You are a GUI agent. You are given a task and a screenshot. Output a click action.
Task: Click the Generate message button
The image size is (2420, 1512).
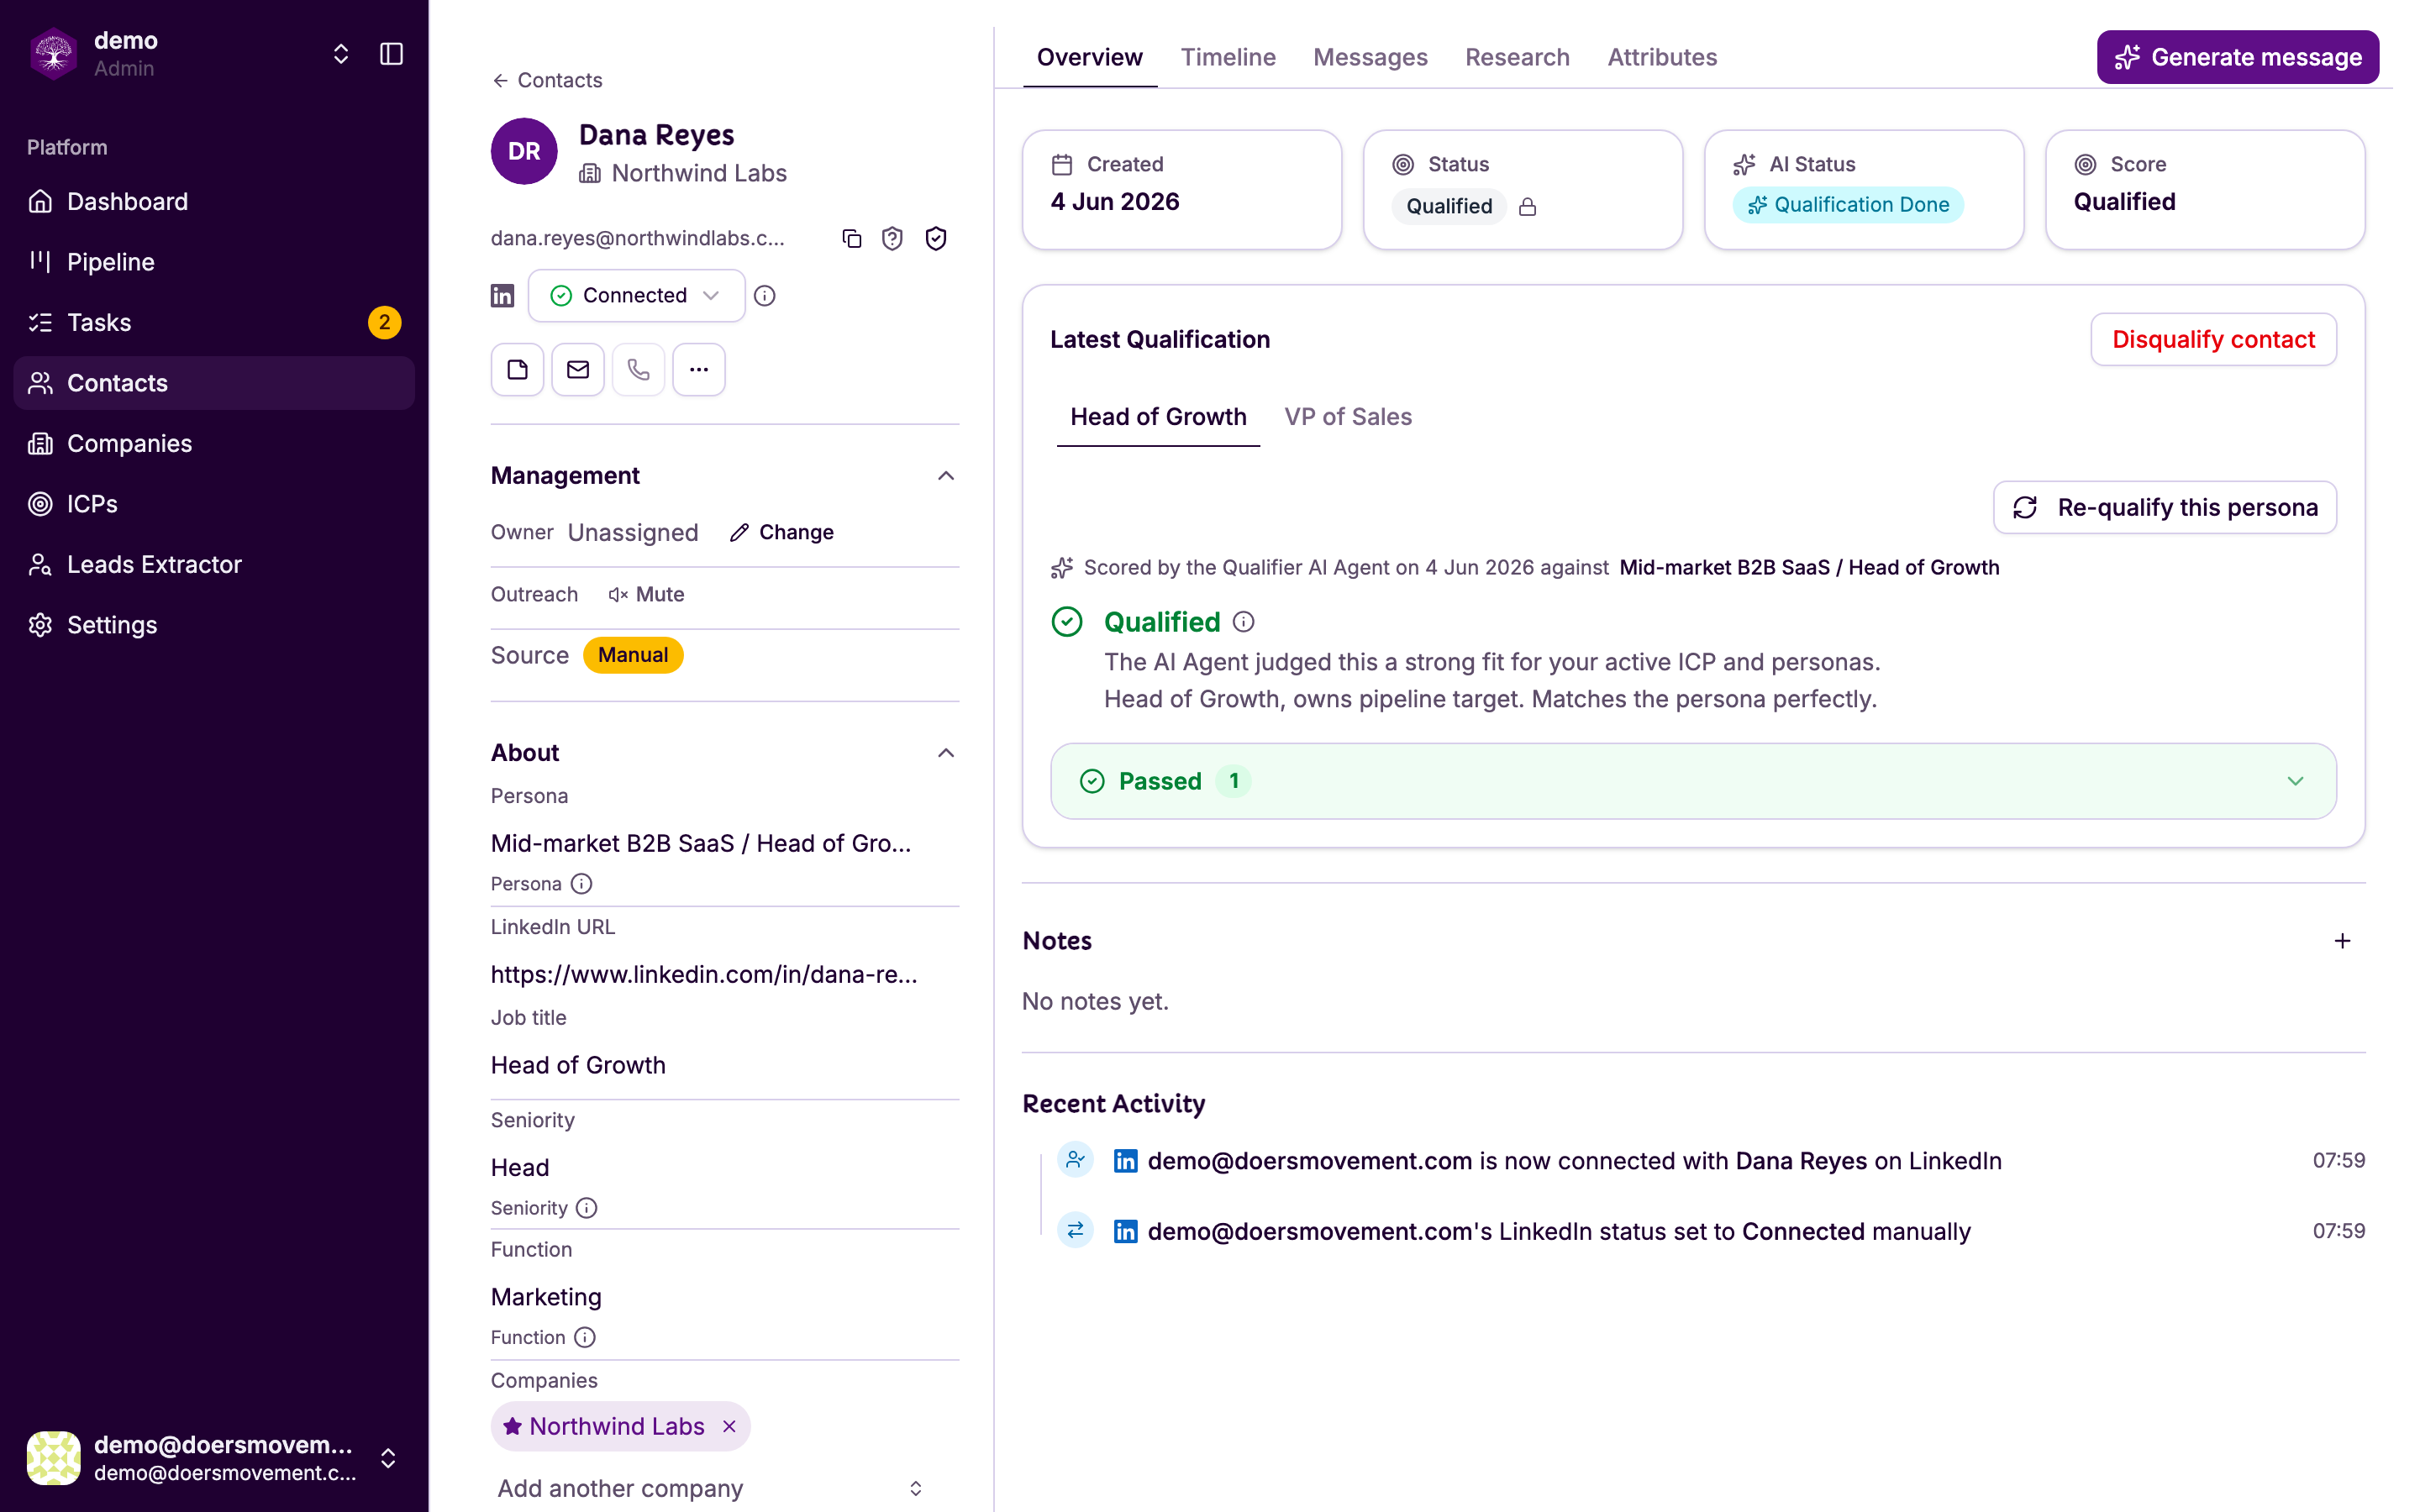point(2237,57)
